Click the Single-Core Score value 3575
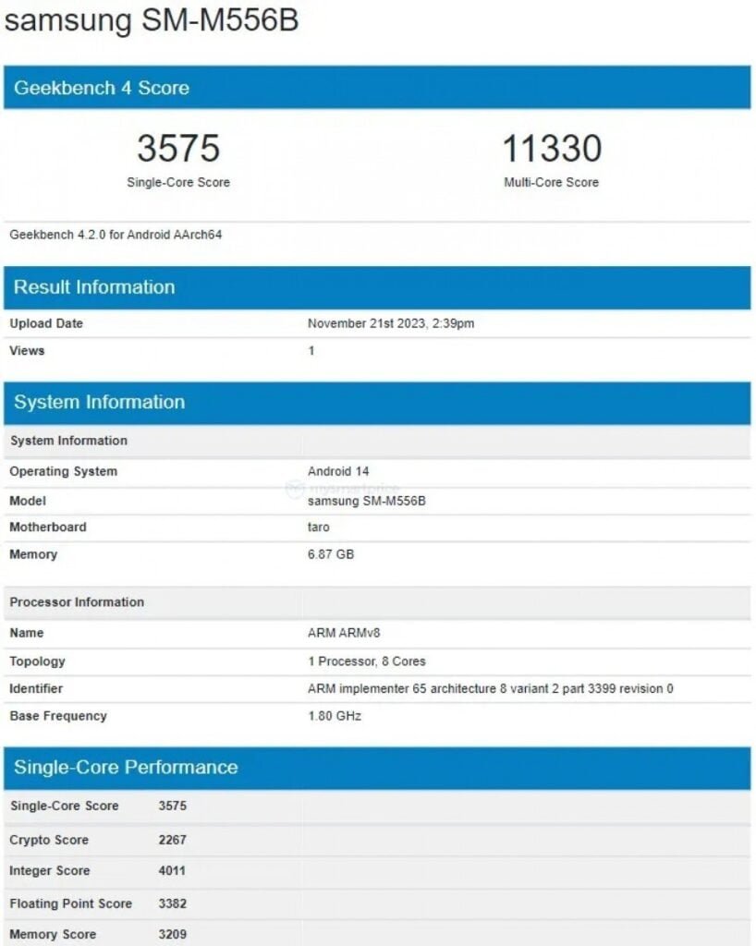 [x=178, y=148]
